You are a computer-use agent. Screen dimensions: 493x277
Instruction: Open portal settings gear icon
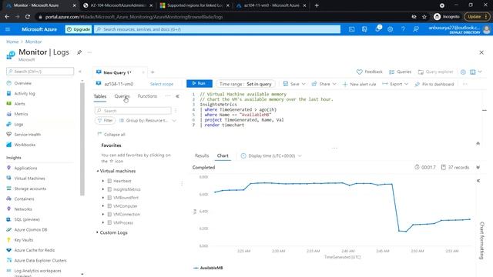391,29
